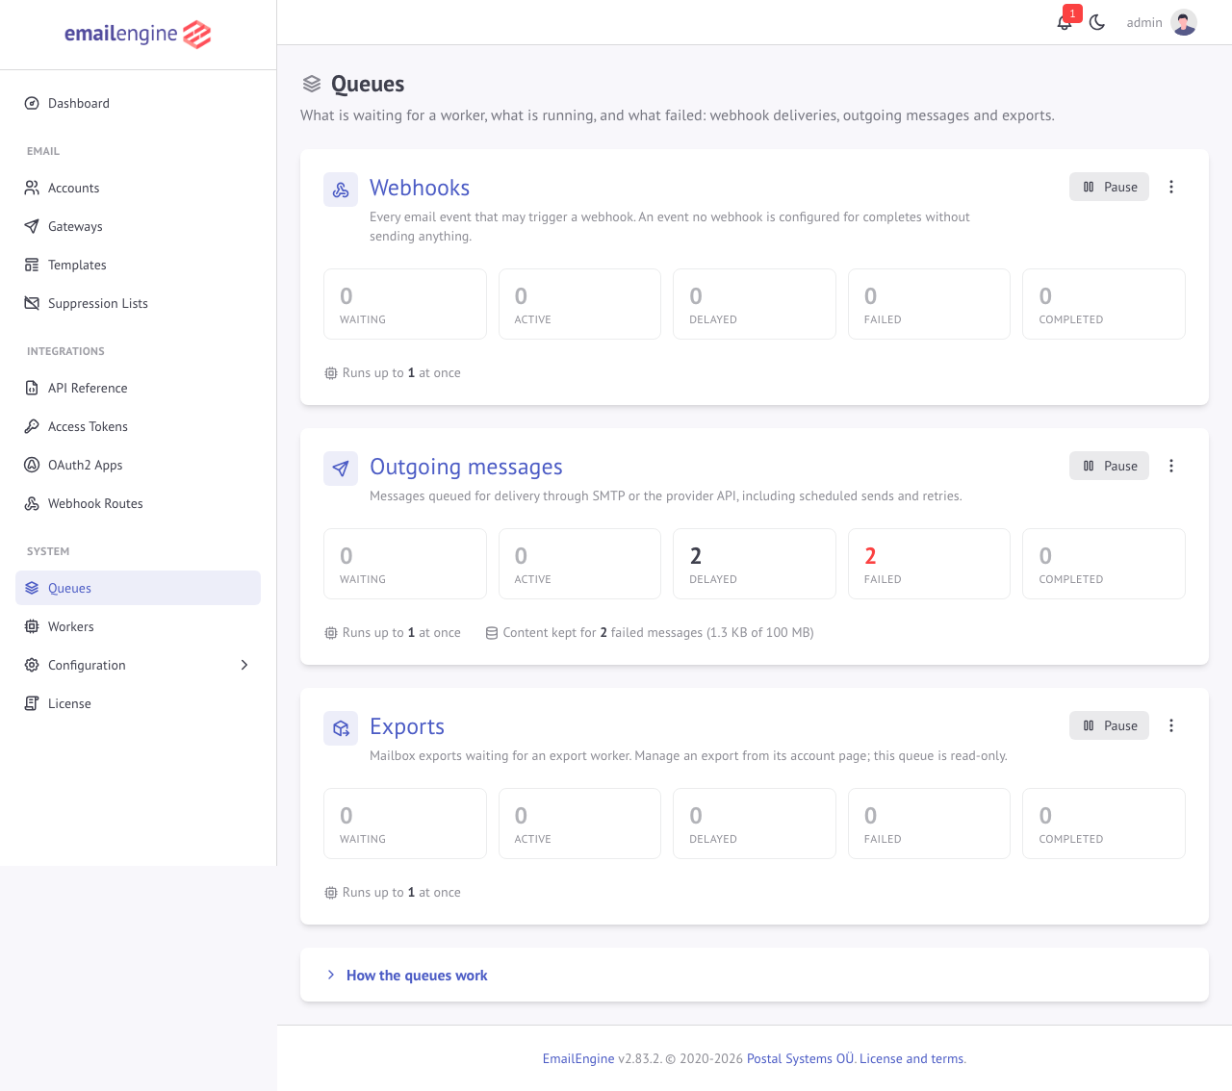
Task: Click the API Reference icon
Action: (x=32, y=388)
